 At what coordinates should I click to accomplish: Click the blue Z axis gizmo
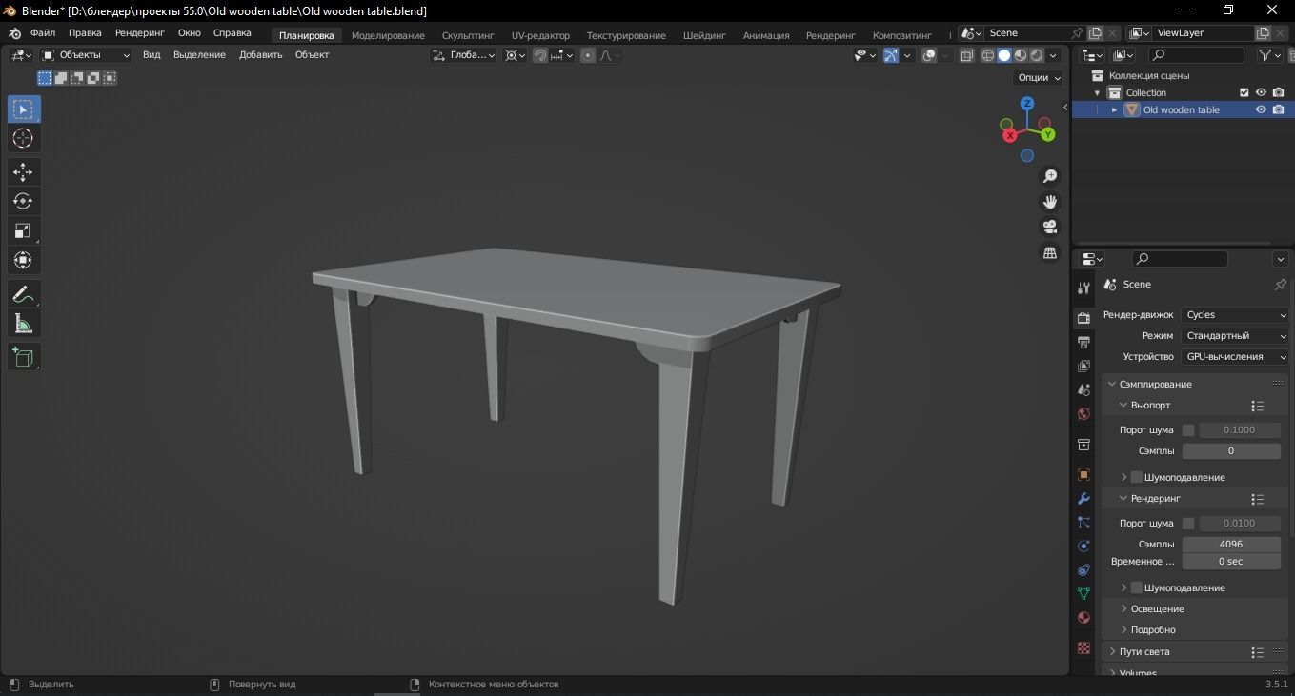point(1027,103)
